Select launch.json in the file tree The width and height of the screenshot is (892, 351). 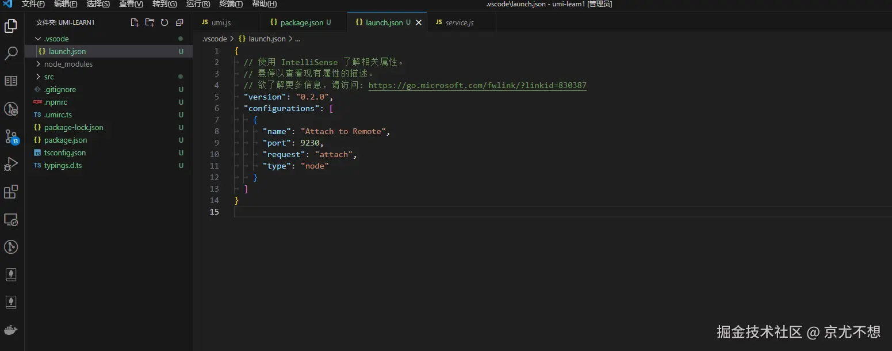(x=109, y=51)
